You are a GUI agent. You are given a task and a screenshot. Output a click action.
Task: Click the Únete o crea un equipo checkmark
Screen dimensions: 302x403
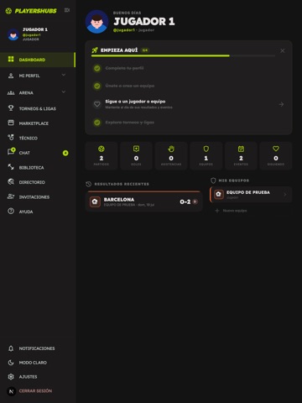(x=97, y=86)
